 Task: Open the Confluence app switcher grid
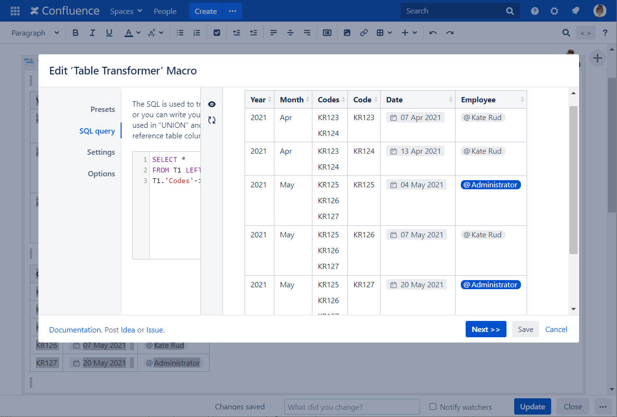point(15,11)
